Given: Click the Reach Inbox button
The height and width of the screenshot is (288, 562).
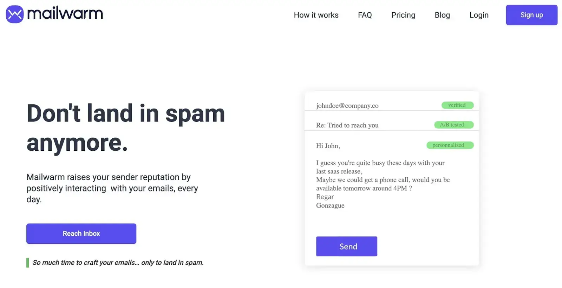Looking at the screenshot, I should pos(81,234).
